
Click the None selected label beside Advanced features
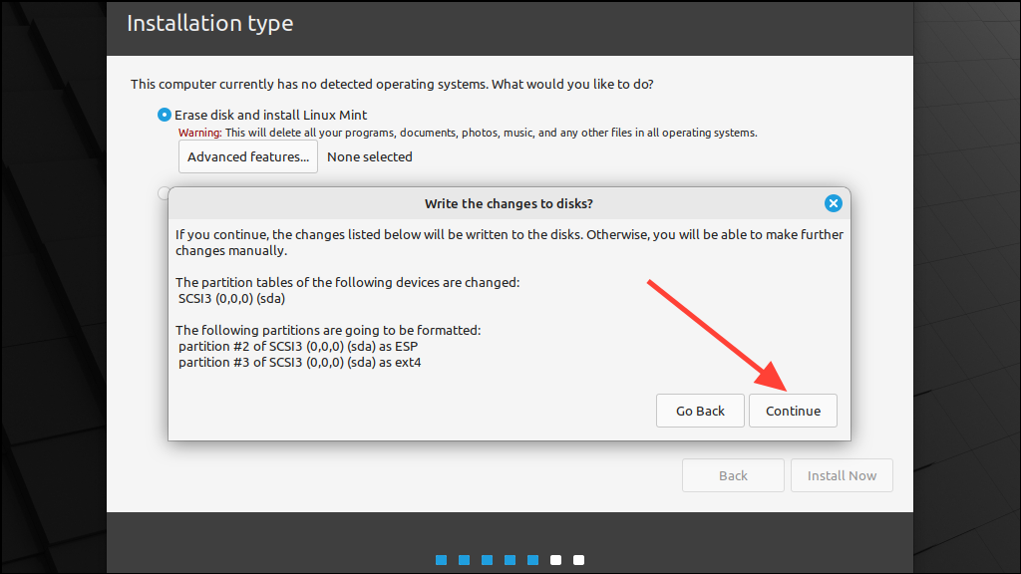coord(369,156)
